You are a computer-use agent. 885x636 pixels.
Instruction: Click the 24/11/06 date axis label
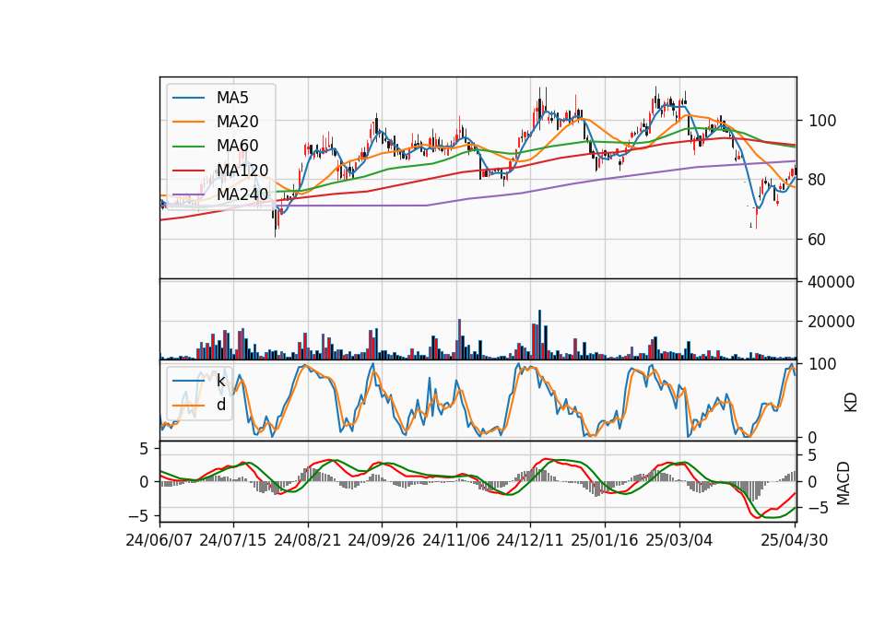(x=456, y=540)
